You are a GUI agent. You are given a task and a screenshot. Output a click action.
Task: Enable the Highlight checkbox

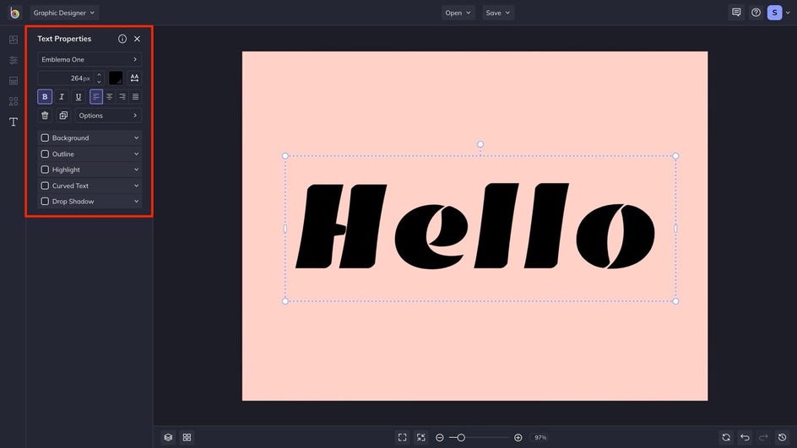45,170
